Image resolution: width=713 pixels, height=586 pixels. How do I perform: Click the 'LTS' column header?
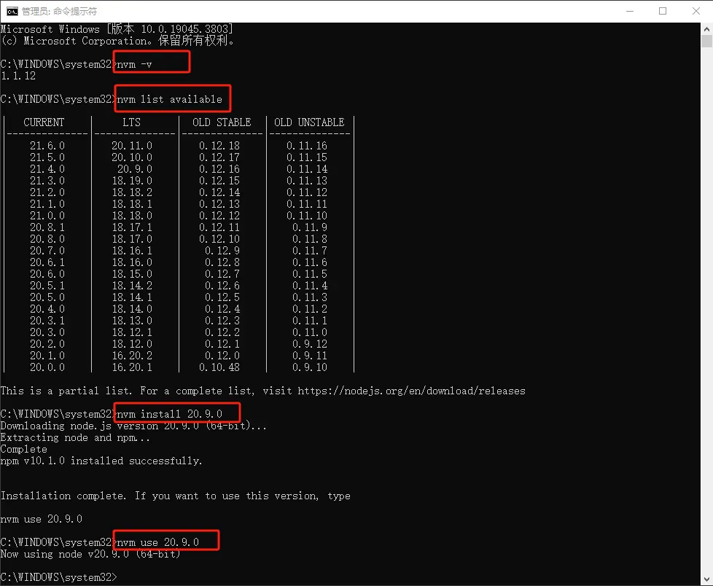click(131, 122)
